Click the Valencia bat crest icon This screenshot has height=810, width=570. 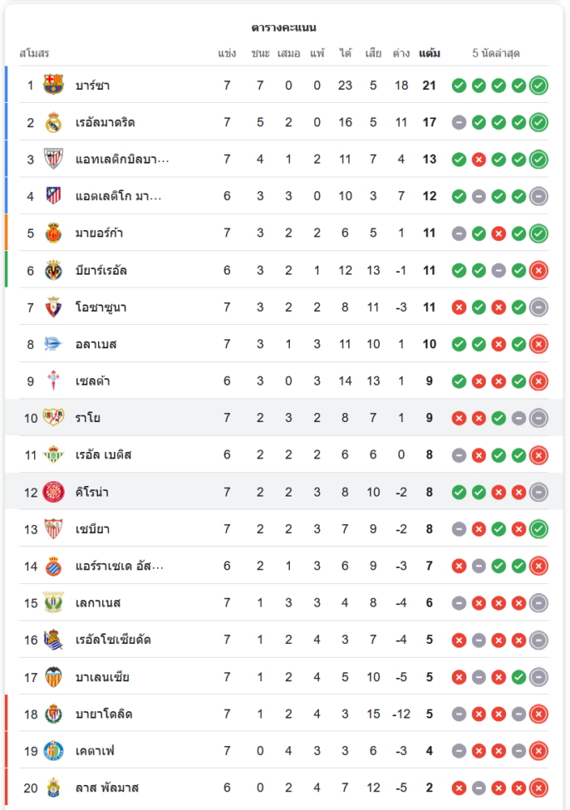[53, 677]
